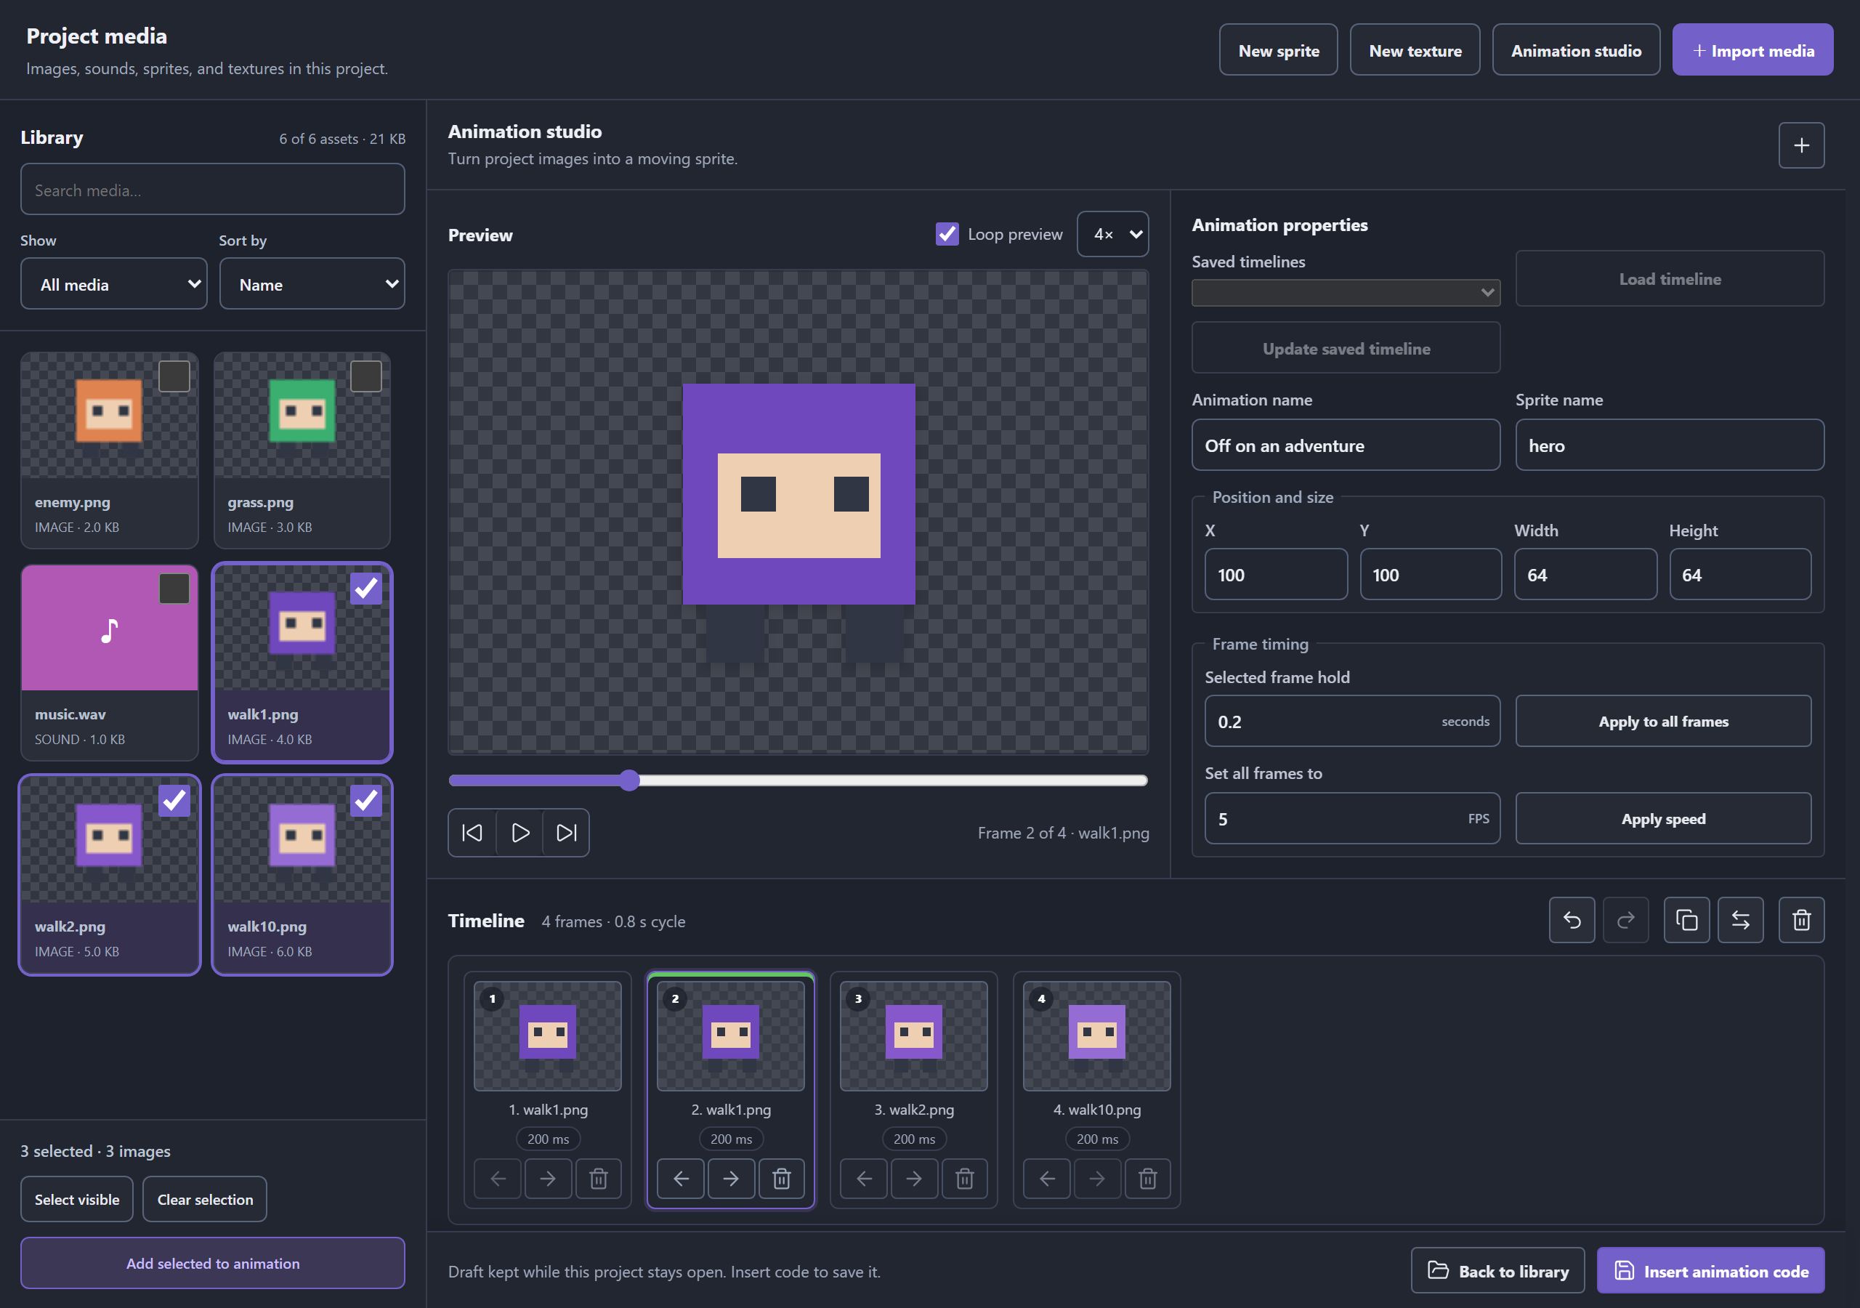Uncheck the walk2.png library checkbox

coord(174,801)
